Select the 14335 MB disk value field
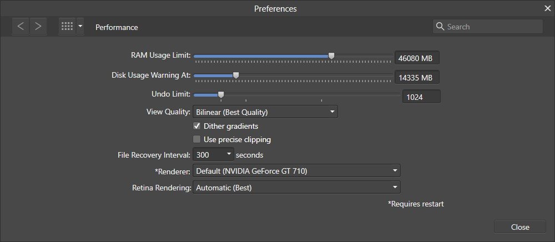 417,78
